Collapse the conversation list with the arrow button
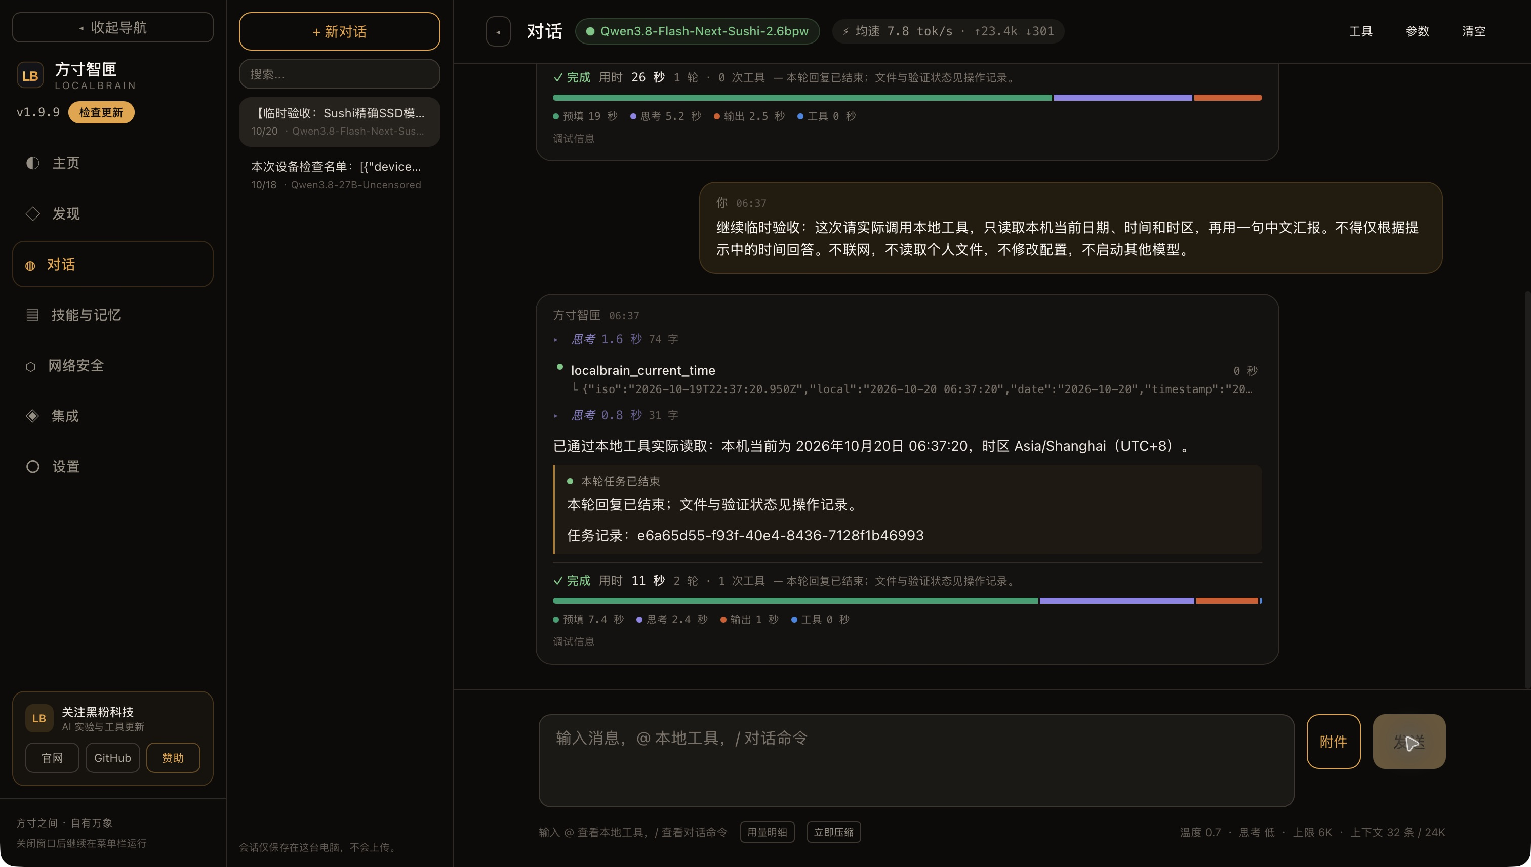The height and width of the screenshot is (867, 1531). click(x=498, y=31)
